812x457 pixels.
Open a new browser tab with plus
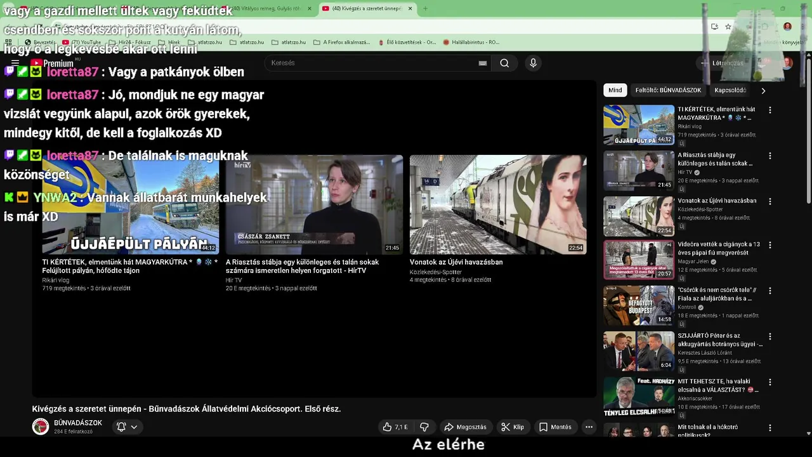425,8
